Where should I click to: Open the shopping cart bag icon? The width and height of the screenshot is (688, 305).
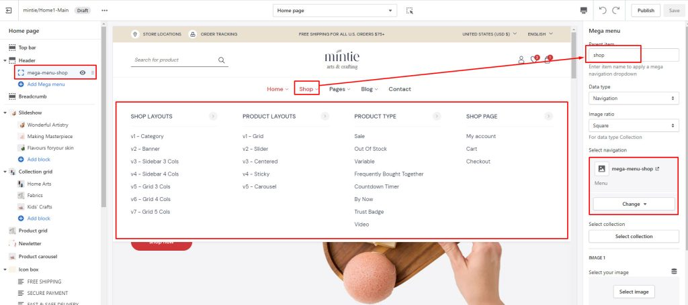548,60
